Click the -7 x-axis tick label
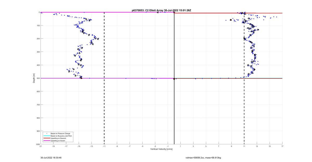Image resolution: width=312 pixels, height=162 pixels. click(x=130, y=146)
